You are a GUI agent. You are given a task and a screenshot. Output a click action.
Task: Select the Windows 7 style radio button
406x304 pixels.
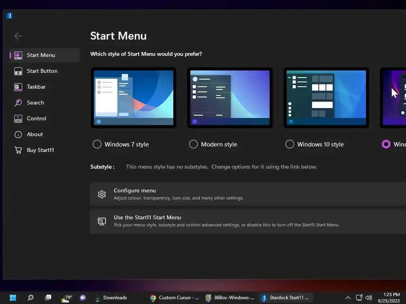pyautogui.click(x=97, y=144)
